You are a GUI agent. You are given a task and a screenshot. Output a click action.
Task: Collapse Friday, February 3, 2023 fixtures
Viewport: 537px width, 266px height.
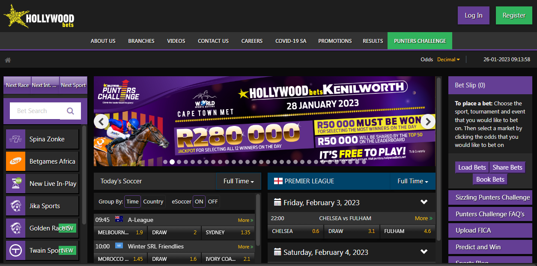click(x=424, y=202)
